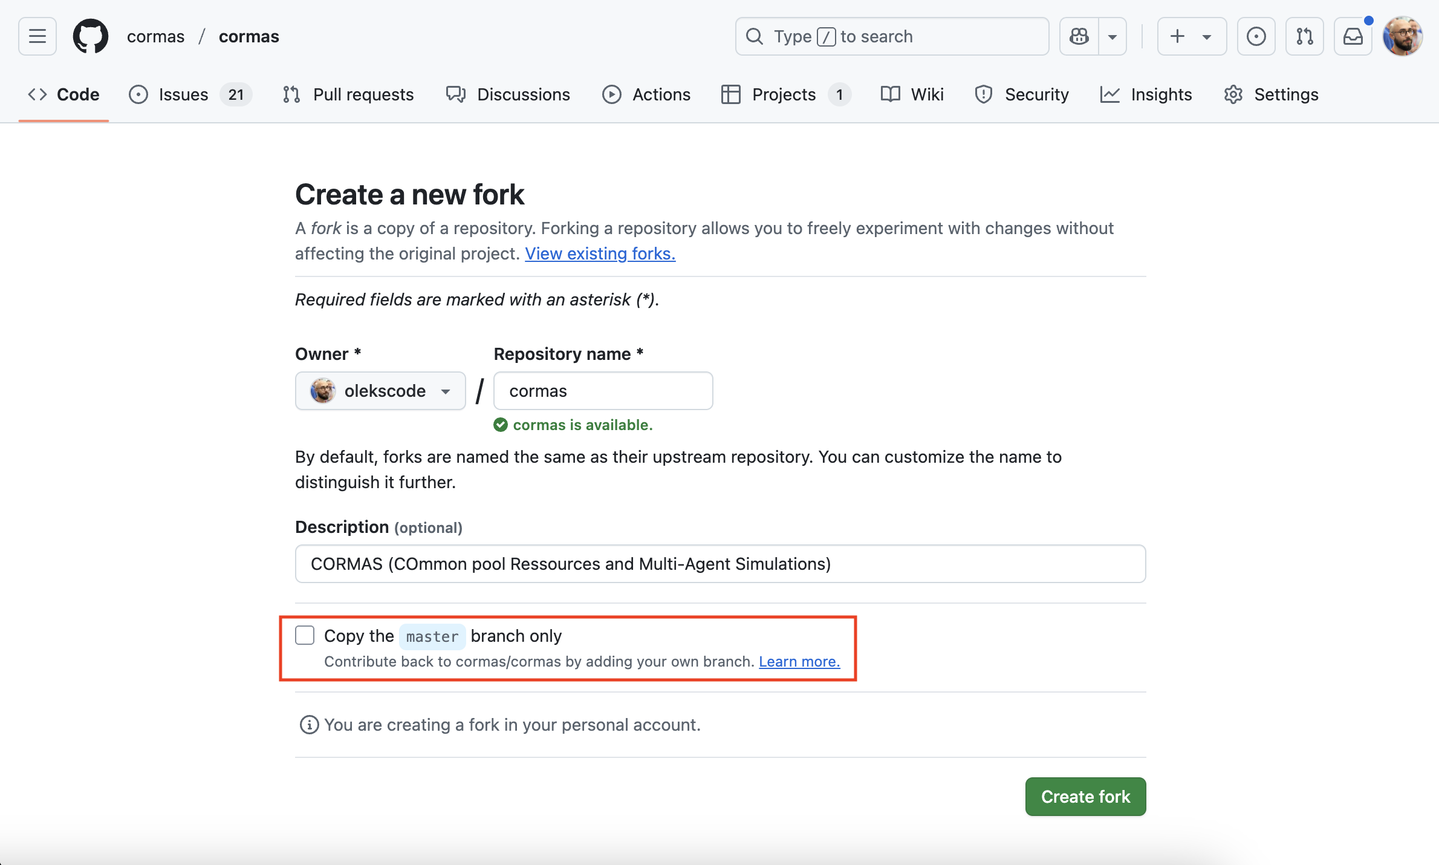Focus the Repository name field
The width and height of the screenshot is (1439, 865).
[x=603, y=391]
